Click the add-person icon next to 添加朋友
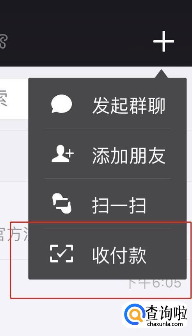The height and width of the screenshot is (336, 192). [62, 154]
